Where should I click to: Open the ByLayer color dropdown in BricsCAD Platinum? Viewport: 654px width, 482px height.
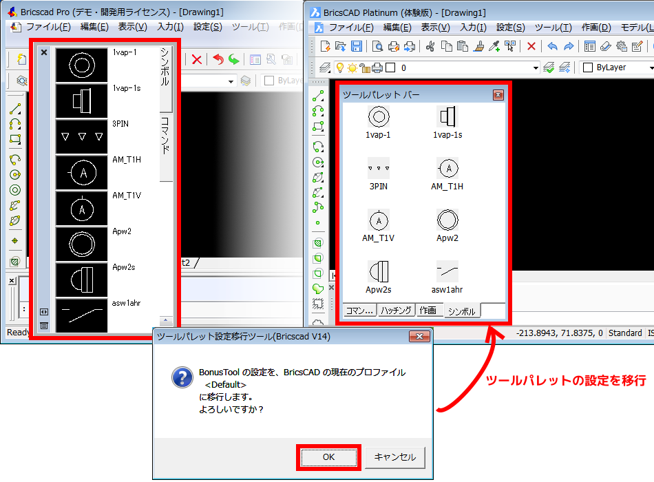651,68
